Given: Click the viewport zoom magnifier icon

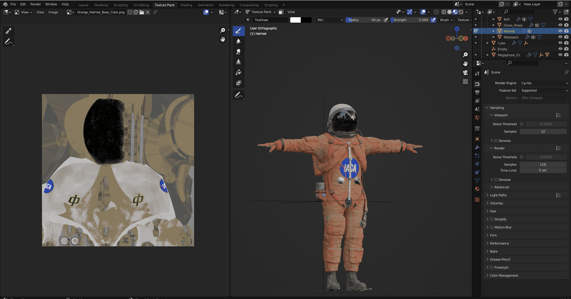Looking at the screenshot, I should pyautogui.click(x=465, y=55).
